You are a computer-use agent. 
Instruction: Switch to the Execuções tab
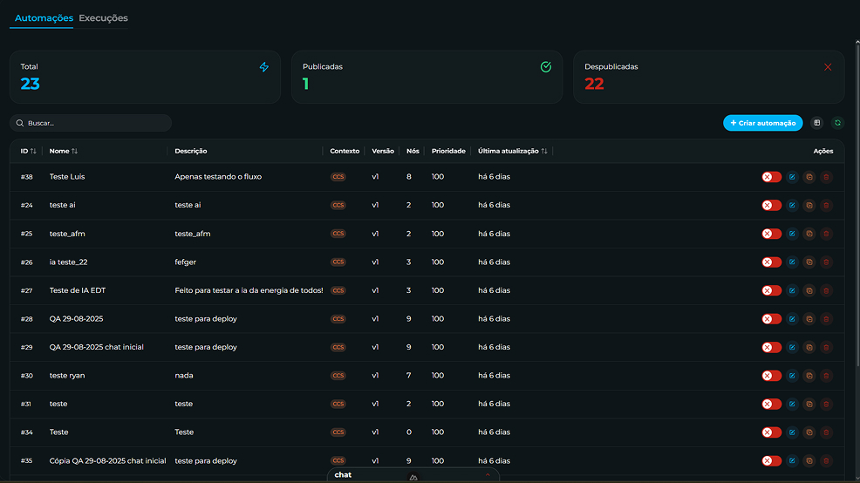[103, 18]
